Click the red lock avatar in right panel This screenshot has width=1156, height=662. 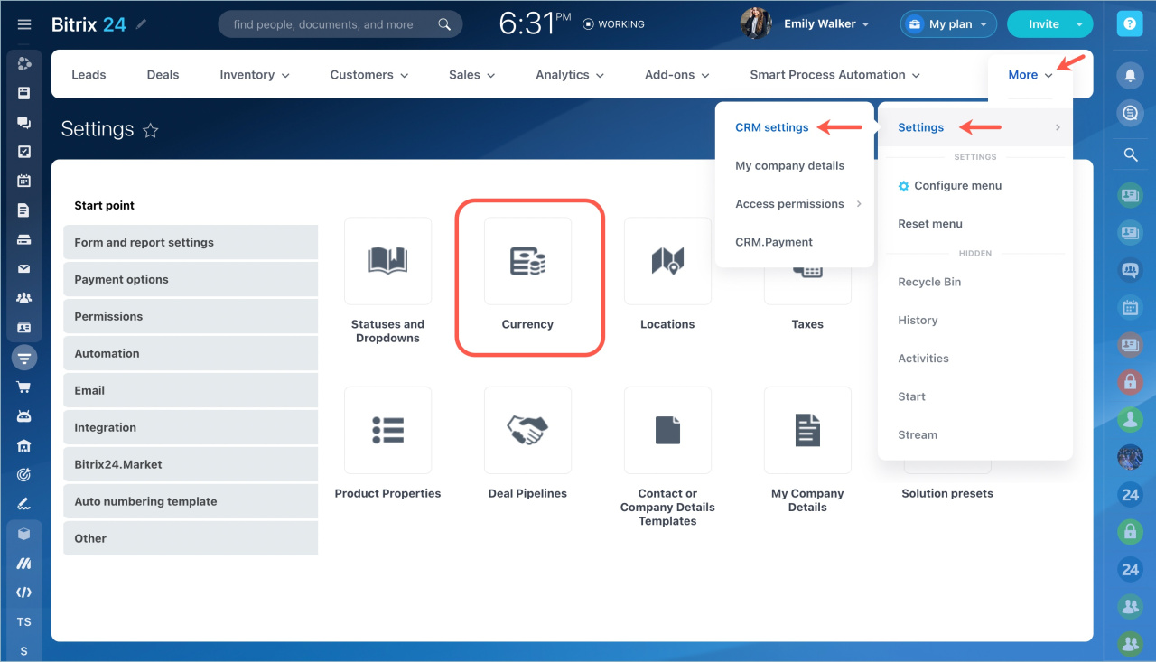(1130, 382)
